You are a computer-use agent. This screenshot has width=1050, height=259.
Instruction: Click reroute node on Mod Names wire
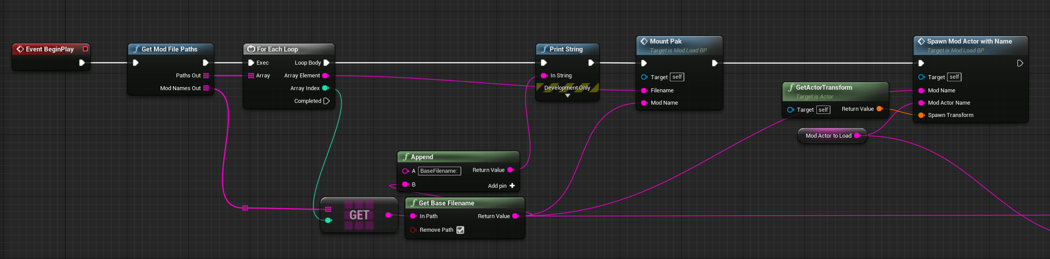(x=245, y=208)
